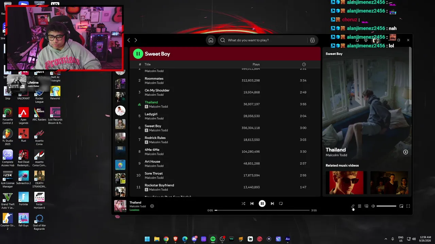This screenshot has height=244, width=435.
Task: Select the Subnautica 2 desktop icon
Action: coord(23,178)
